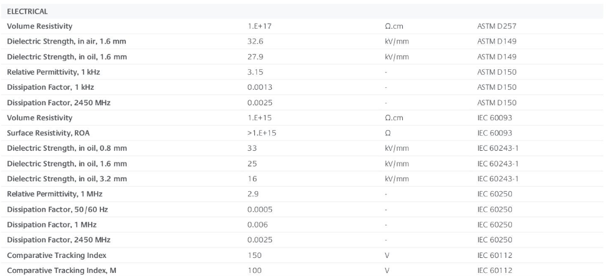Click the ELECTRICAL section header
606x276 pixels.
tap(27, 12)
